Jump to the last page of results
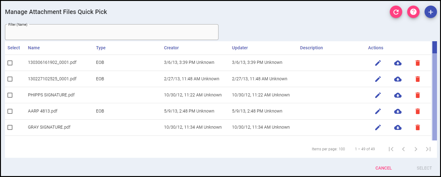This screenshot has width=441, height=177. (x=428, y=149)
